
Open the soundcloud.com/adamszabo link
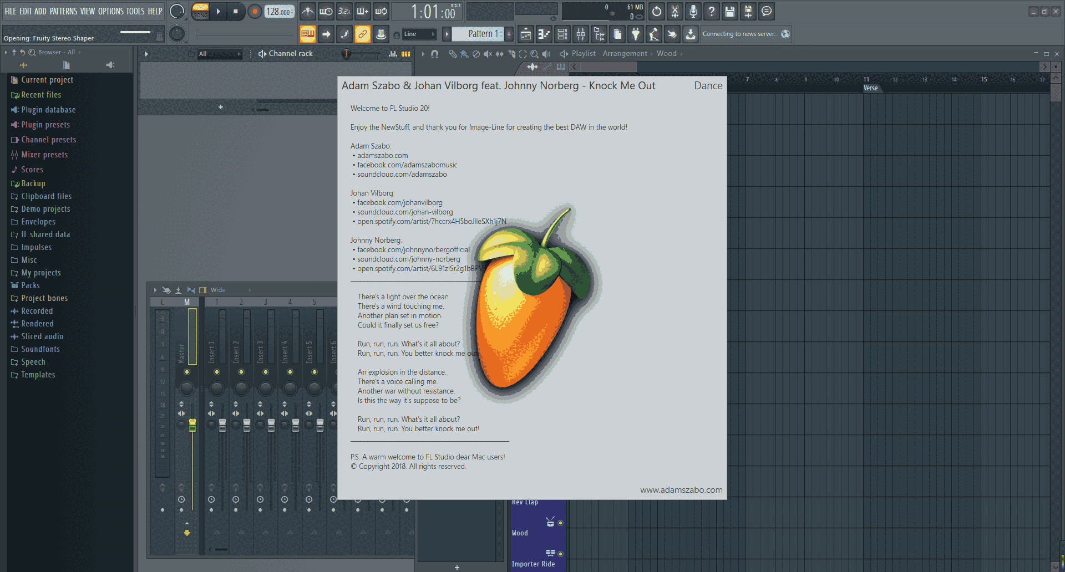point(402,174)
